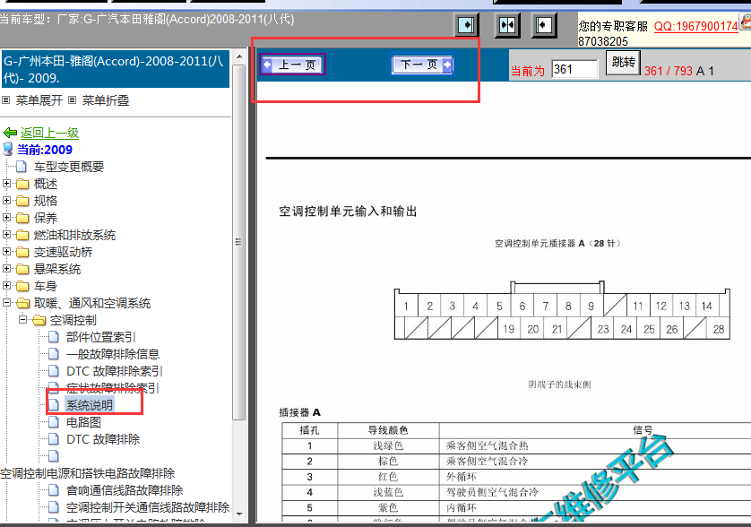Click the page number input field showing 361
This screenshot has height=527, width=751.
click(574, 70)
